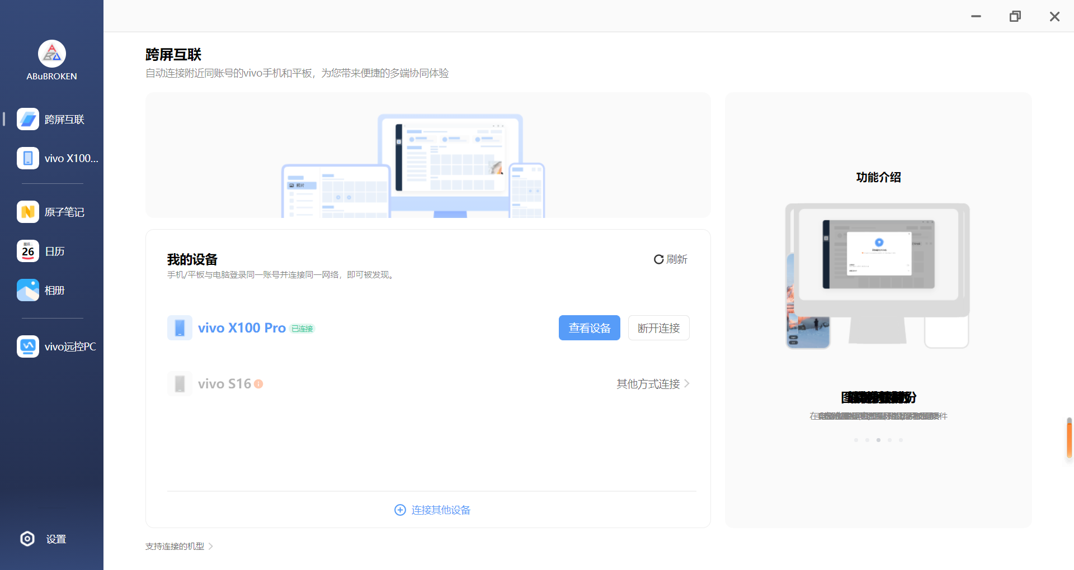Click 断开连接 button
The image size is (1074, 570).
659,328
